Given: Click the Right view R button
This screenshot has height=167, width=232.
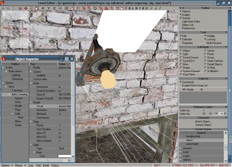Looking at the screenshot, I should pos(136,8).
